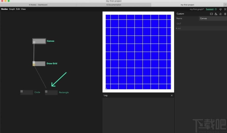Select the Canvas node in graph

(x=39, y=41)
